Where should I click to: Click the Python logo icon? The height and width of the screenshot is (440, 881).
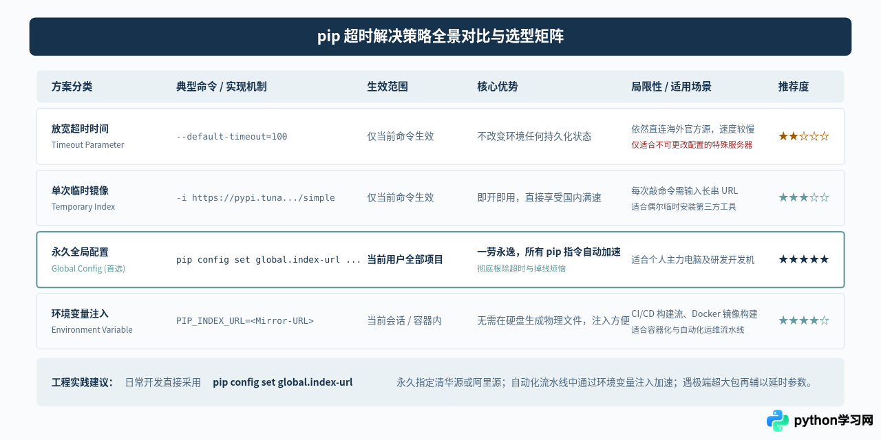pos(778,420)
